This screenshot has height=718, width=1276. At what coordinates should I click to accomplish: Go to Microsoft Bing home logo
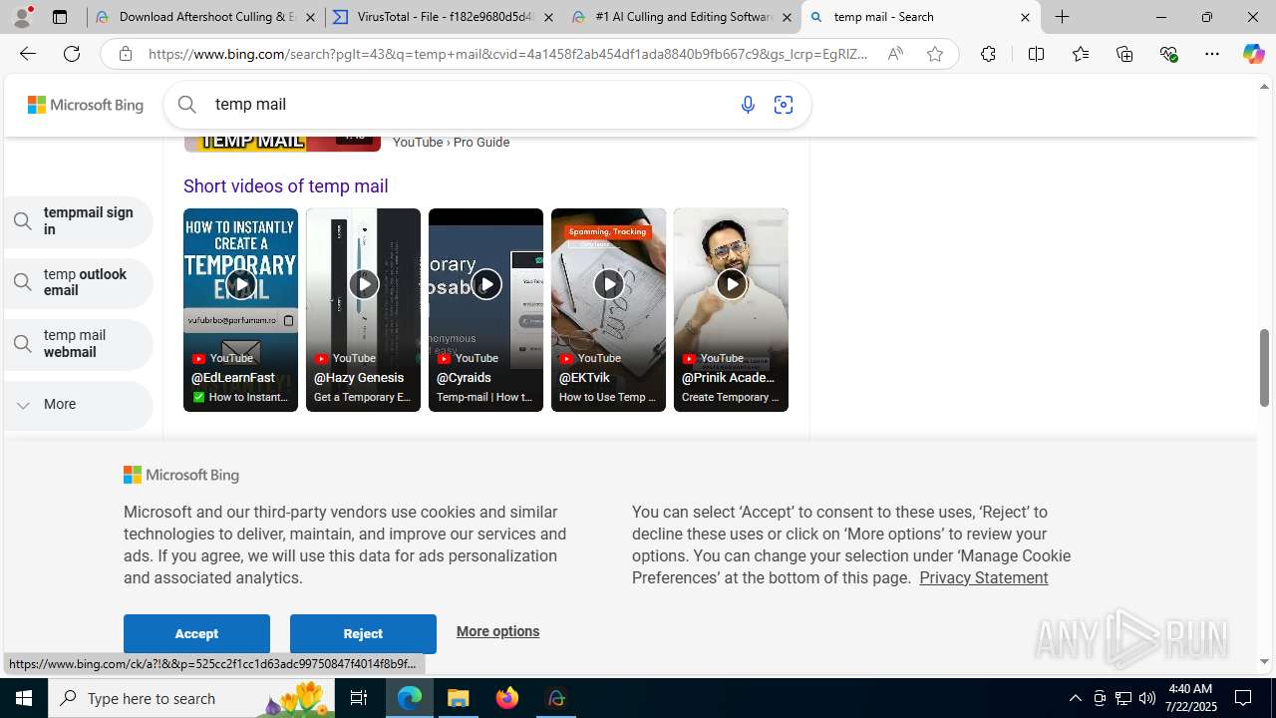tap(86, 105)
